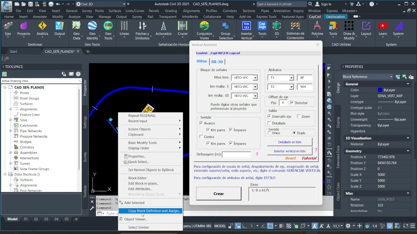Select Points in Toolspace tree
Screen dimensions: 417x234
pyautogui.click(x=24, y=93)
